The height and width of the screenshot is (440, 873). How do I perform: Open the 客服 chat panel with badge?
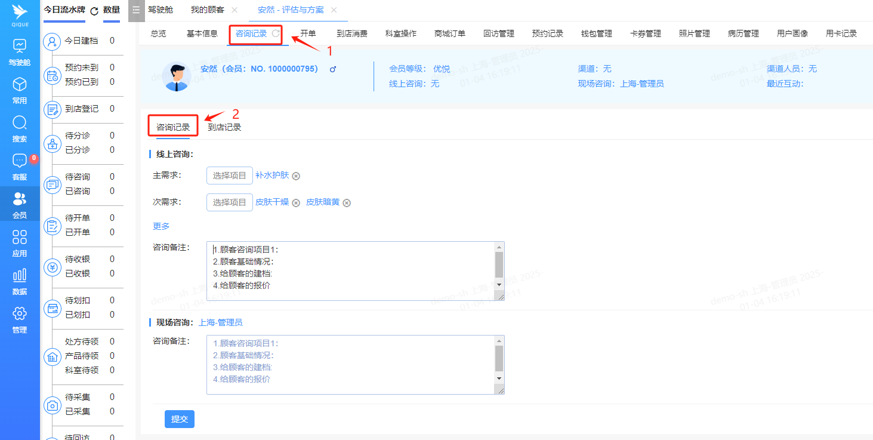tap(20, 167)
